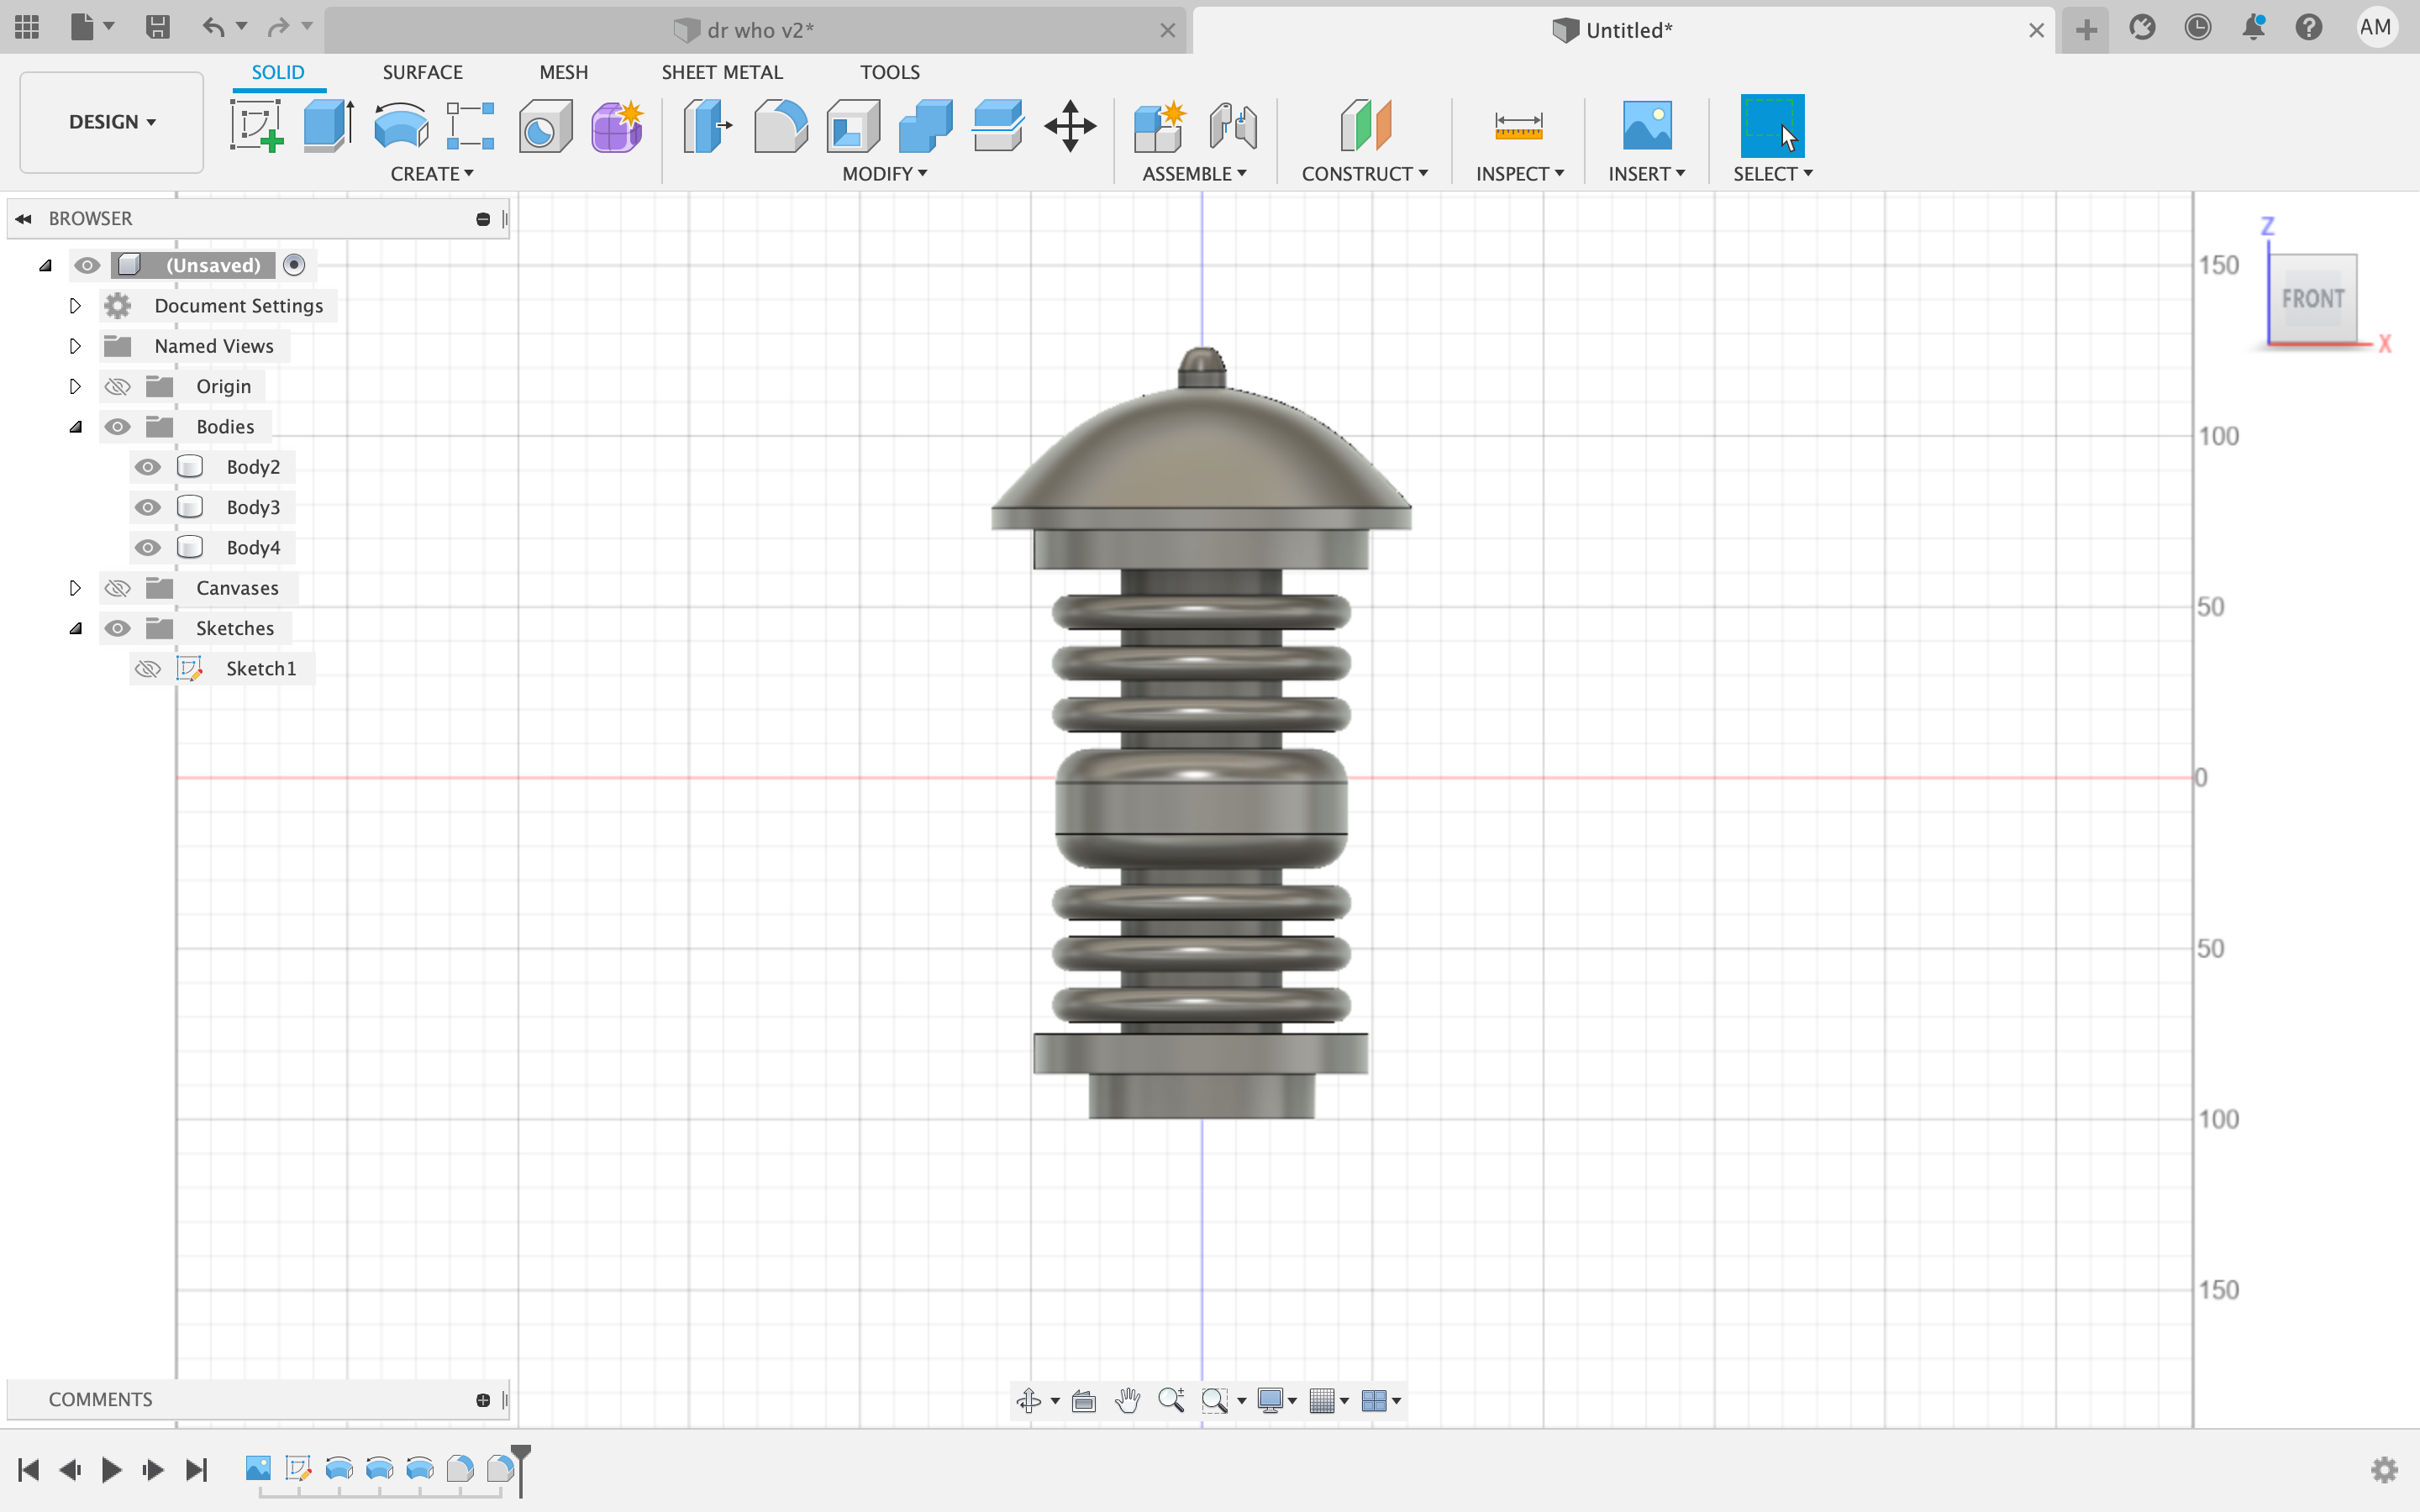Select the Create Sketch tool

[x=257, y=126]
